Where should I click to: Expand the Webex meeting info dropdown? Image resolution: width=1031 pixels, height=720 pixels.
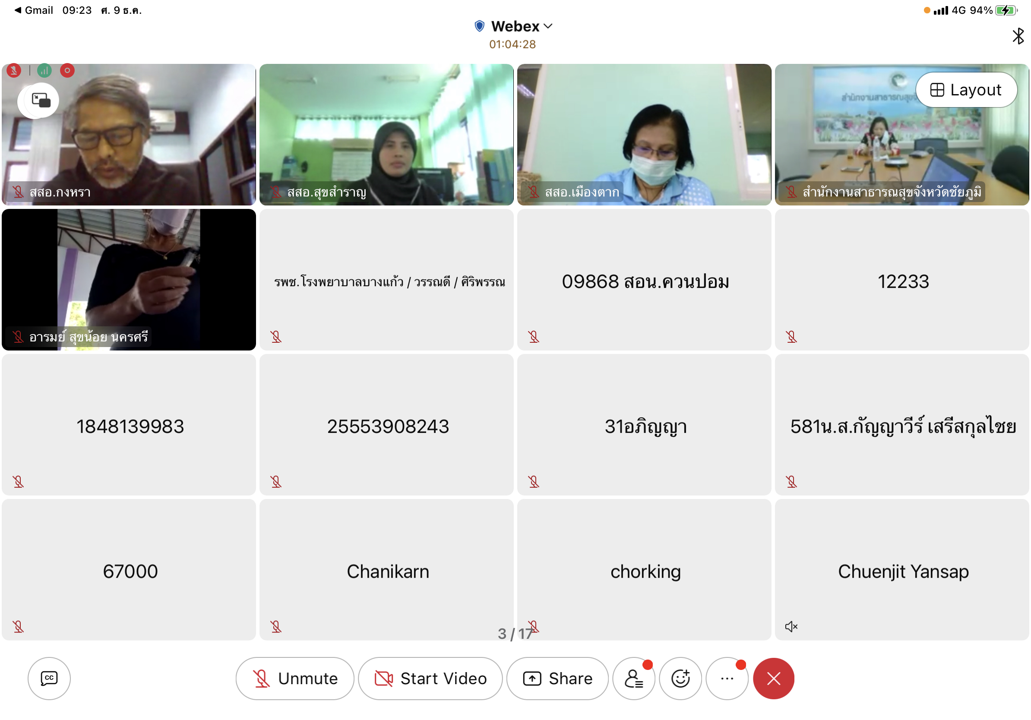(548, 26)
